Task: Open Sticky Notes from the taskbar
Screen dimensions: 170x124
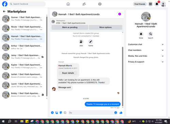Action: [x=27, y=121]
